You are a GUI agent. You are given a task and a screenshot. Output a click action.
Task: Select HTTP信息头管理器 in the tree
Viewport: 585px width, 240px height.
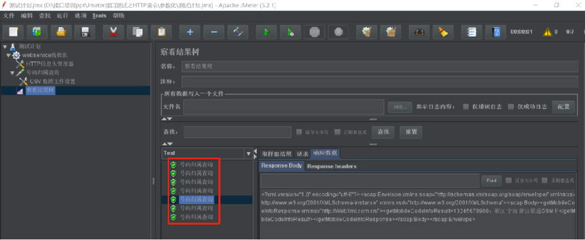tap(50, 64)
